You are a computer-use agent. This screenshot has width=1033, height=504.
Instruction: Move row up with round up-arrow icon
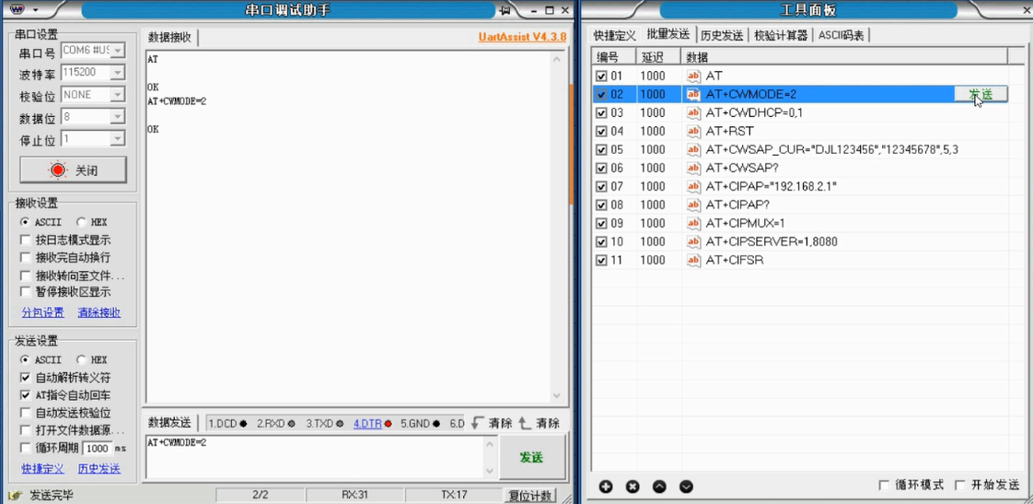(659, 486)
